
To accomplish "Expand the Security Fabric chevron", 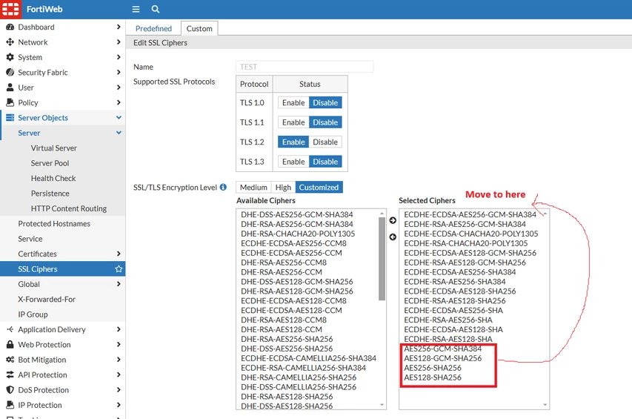I will coord(119,72).
